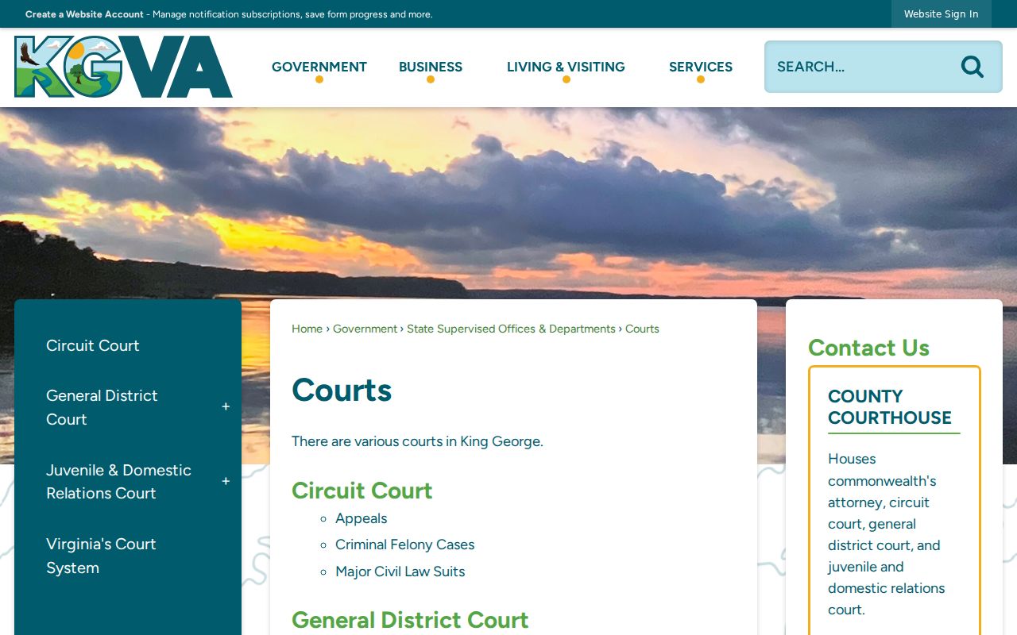This screenshot has width=1017, height=635.
Task: Open the Services menu
Action: pyautogui.click(x=701, y=67)
